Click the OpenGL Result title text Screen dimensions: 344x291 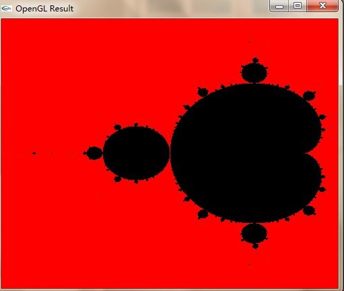44,9
